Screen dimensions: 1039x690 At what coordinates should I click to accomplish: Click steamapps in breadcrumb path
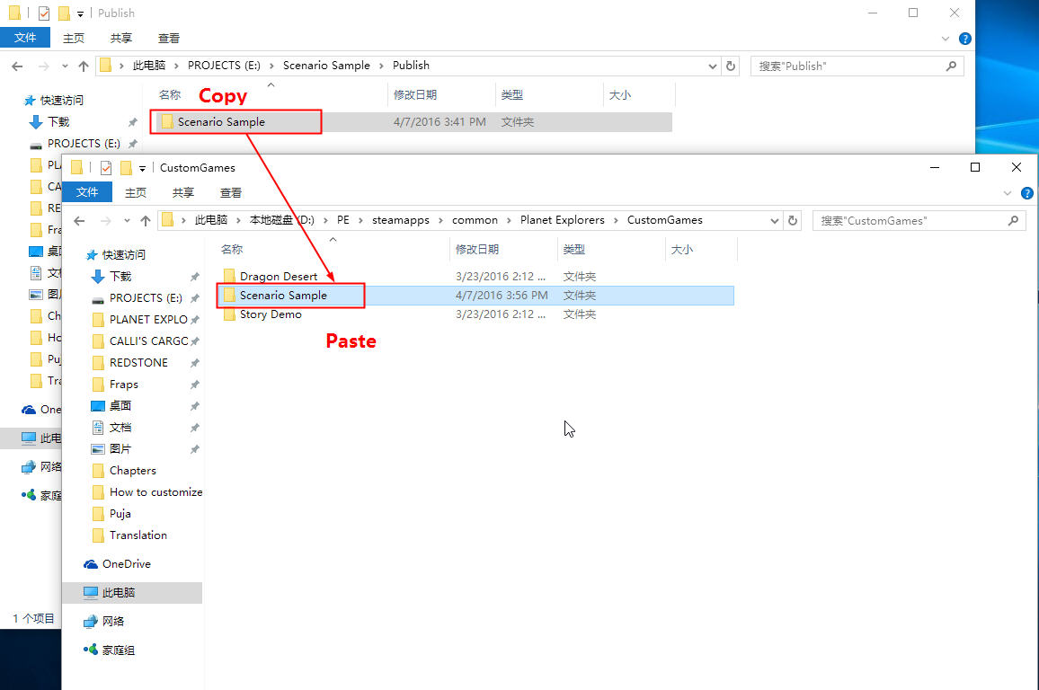[401, 220]
